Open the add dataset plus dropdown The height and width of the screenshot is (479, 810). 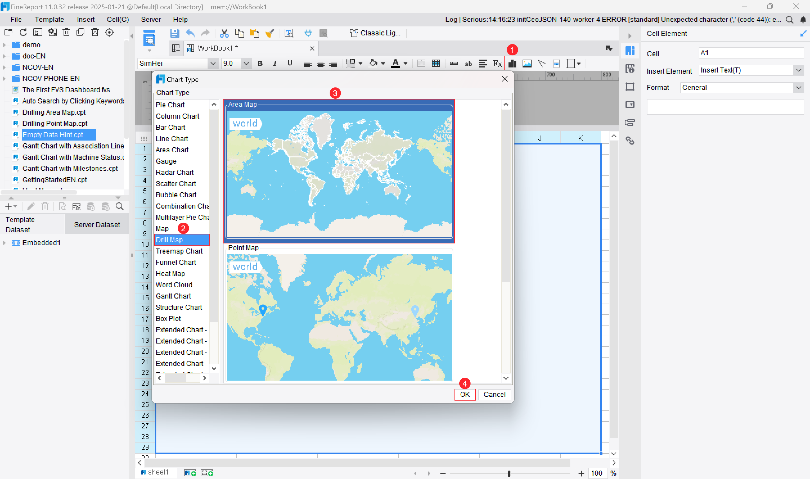click(11, 207)
